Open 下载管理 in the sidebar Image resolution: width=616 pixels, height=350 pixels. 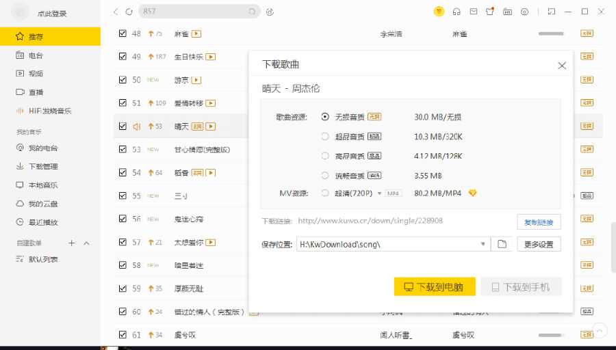(x=43, y=166)
